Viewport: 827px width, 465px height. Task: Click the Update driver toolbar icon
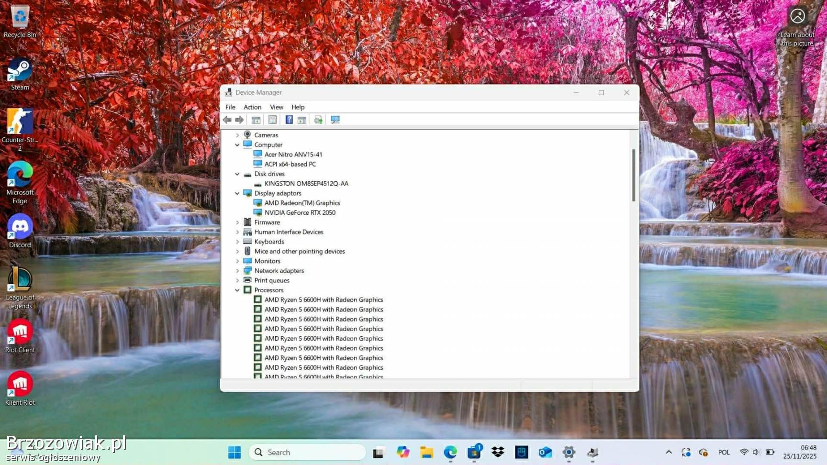pyautogui.click(x=318, y=120)
